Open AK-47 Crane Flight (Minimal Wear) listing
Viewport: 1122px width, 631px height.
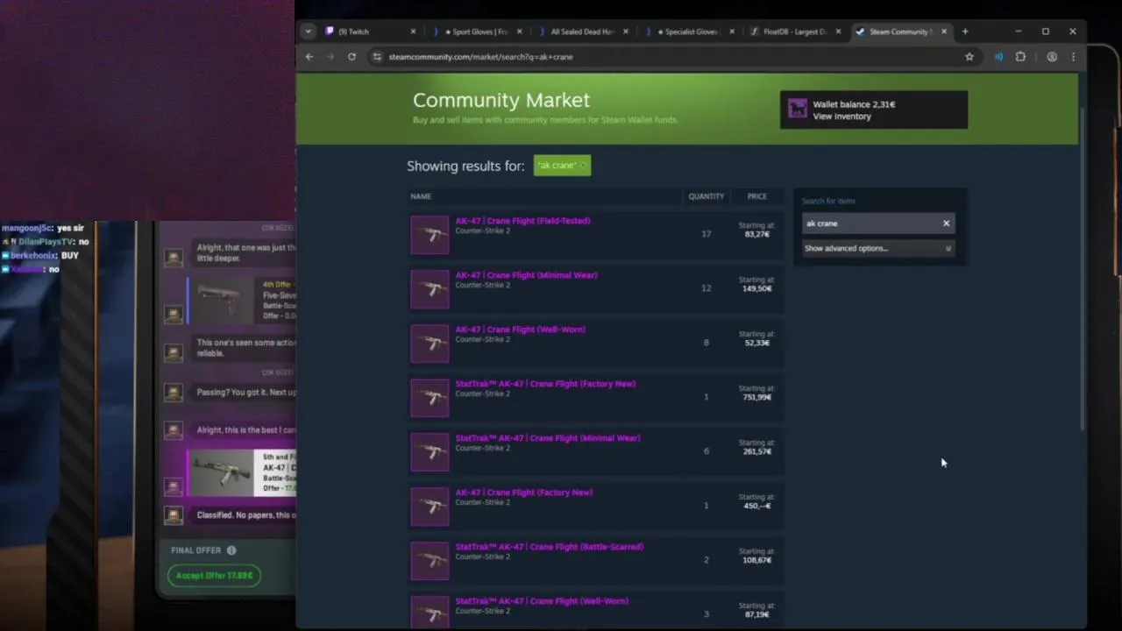(x=526, y=275)
